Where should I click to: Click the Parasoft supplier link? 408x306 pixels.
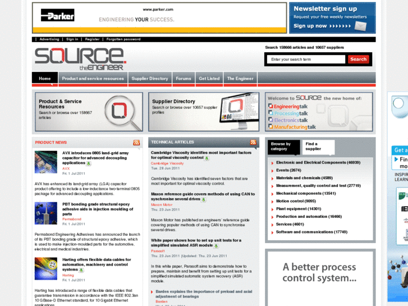pyautogui.click(x=158, y=251)
